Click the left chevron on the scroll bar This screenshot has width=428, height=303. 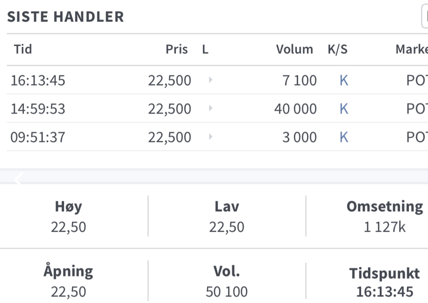(x=18, y=178)
